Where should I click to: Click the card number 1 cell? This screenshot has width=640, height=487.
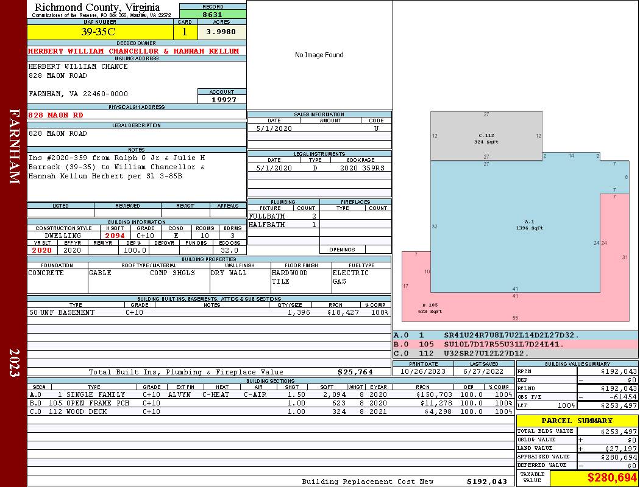[x=185, y=32]
